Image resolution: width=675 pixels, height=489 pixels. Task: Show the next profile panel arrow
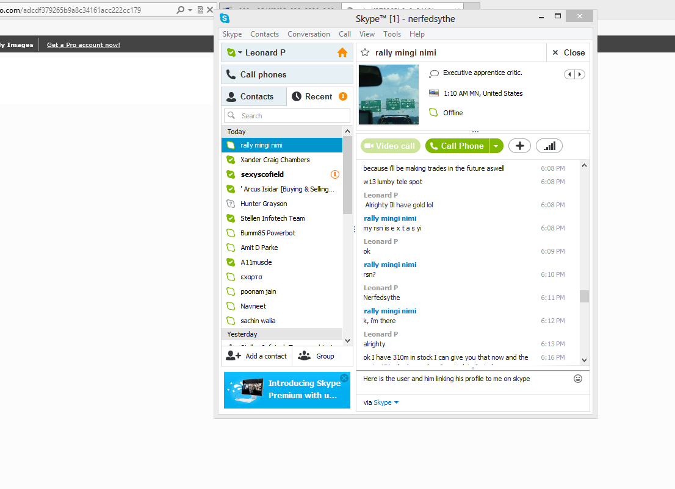pyautogui.click(x=580, y=74)
